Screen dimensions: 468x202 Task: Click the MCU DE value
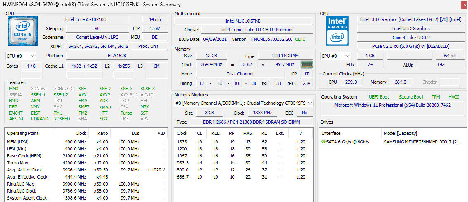click(x=155, y=37)
